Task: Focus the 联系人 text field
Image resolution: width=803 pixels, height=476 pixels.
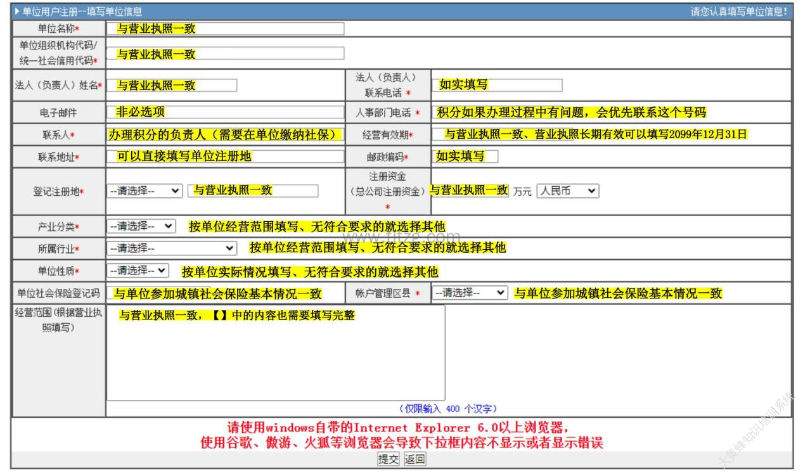Action: [x=225, y=134]
